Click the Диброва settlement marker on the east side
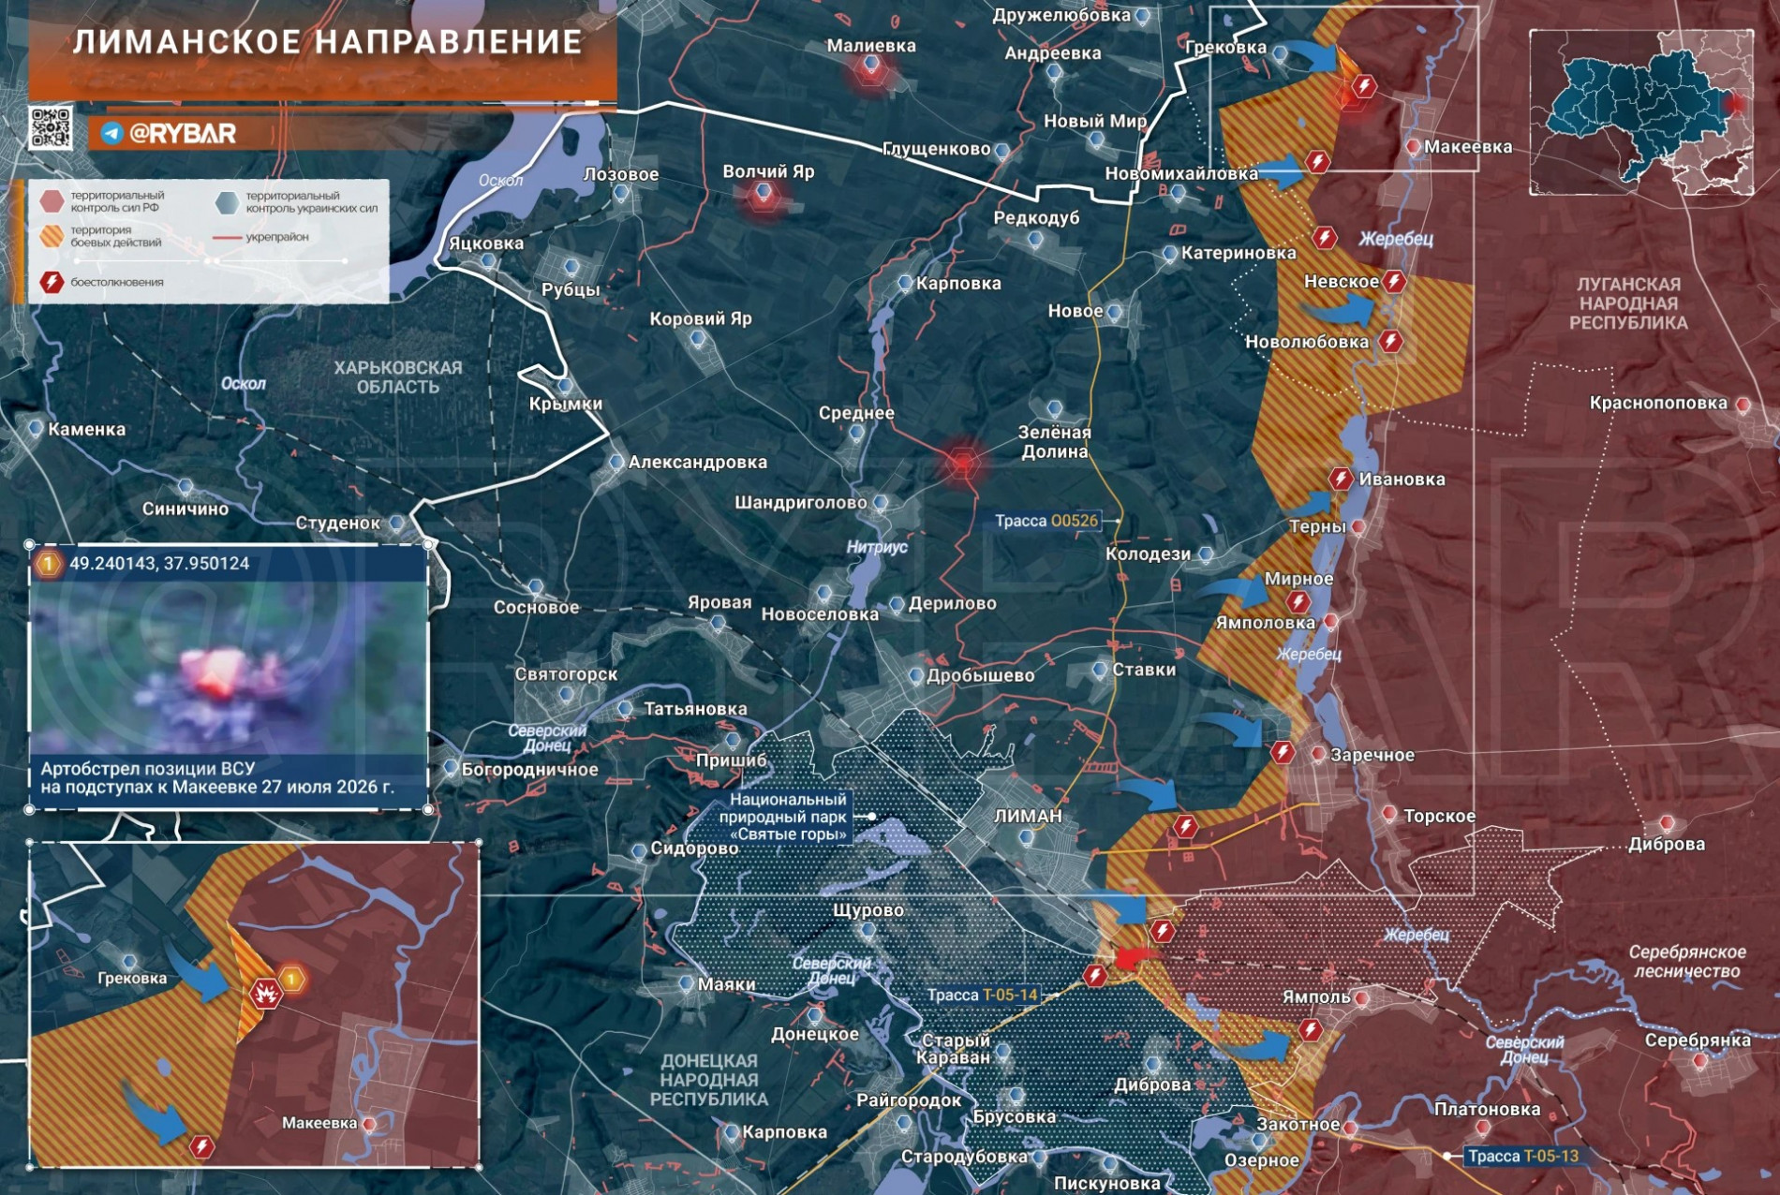Screen dimensions: 1780x1195 pyautogui.click(x=1667, y=823)
